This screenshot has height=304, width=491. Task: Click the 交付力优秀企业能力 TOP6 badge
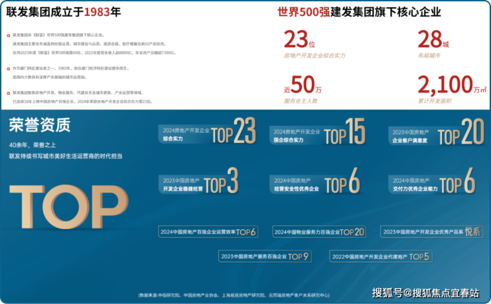click(433, 181)
